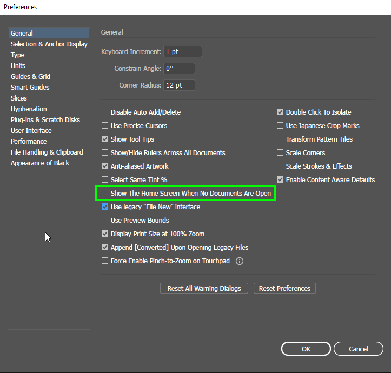The height and width of the screenshot is (373, 391).
Task: Turn off Anti-aliased Artwork
Action: [x=105, y=166]
